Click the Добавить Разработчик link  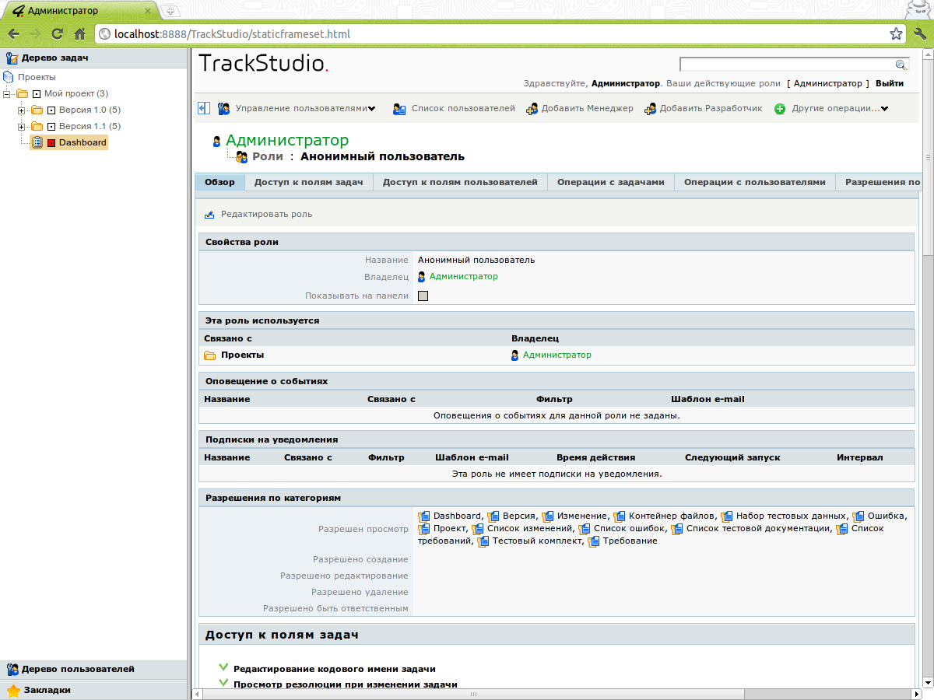pyautogui.click(x=711, y=109)
